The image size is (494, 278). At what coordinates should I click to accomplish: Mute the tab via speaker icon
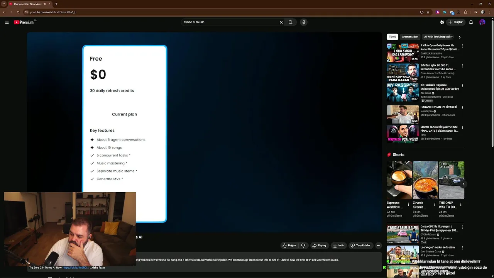point(45,4)
